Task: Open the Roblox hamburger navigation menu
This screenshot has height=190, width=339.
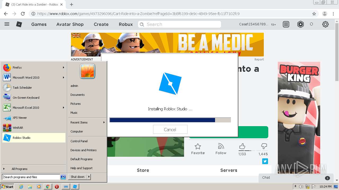Action: pos(7,24)
